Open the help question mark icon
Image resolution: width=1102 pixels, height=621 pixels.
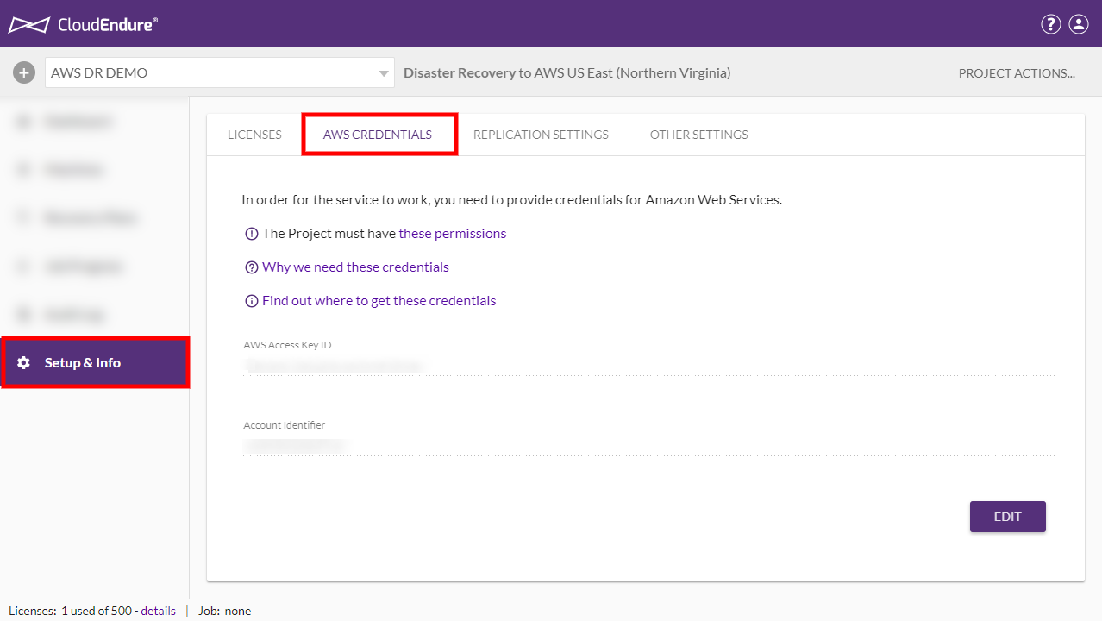coord(1050,24)
